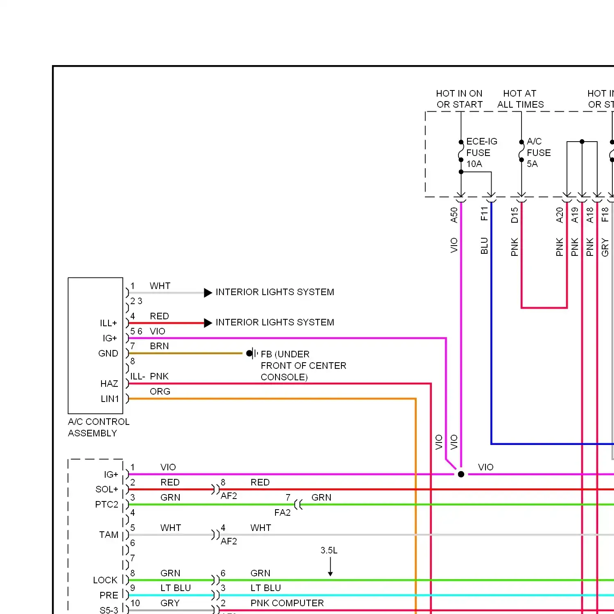Click the "ORG" wire color label
This screenshot has width=614, height=614.
click(160, 392)
